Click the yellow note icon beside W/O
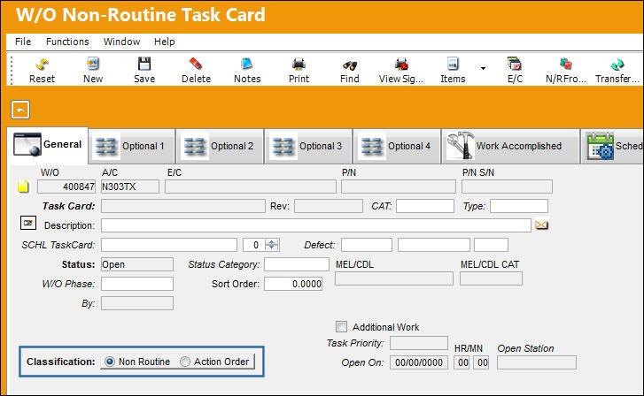The height and width of the screenshot is (396, 644). coord(23,187)
